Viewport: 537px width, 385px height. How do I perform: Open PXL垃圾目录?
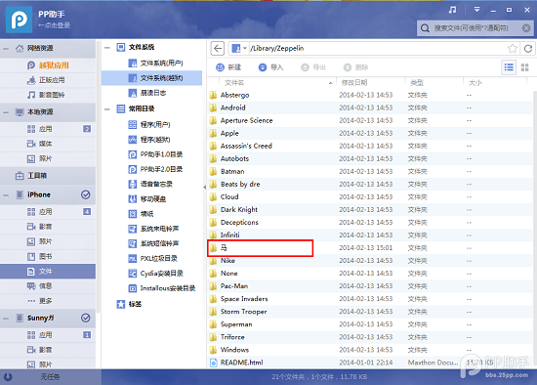153,259
